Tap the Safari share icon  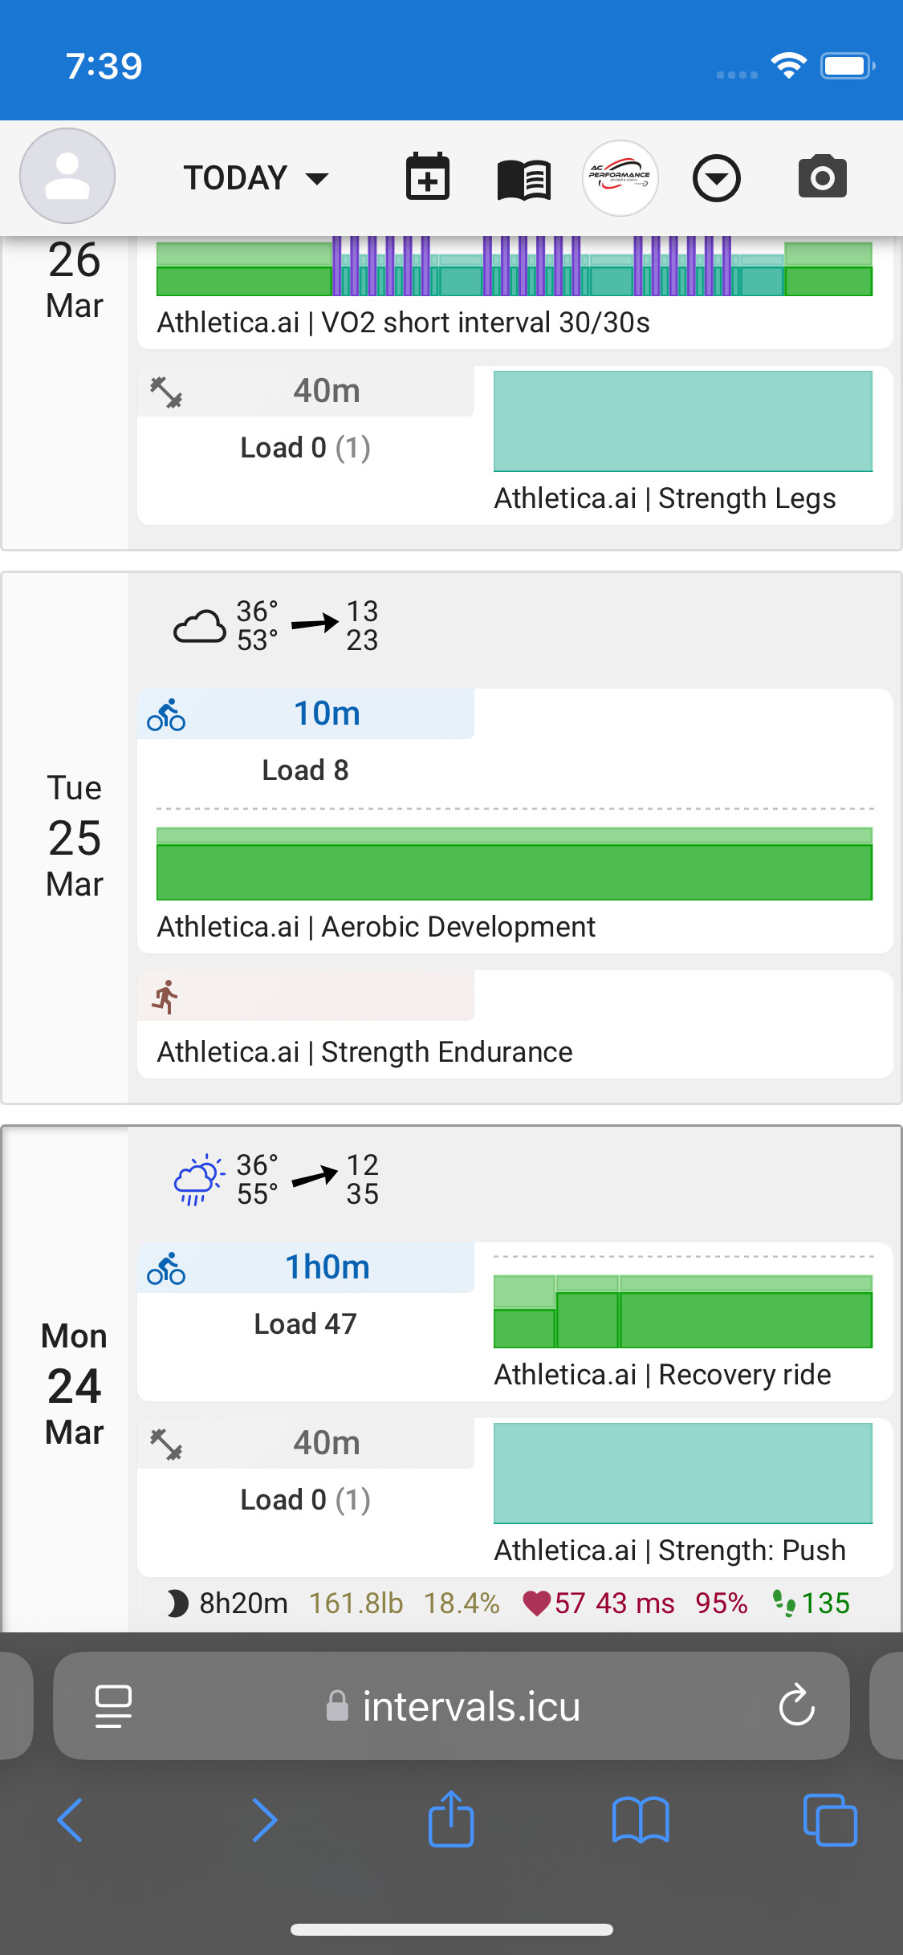[x=451, y=1820]
